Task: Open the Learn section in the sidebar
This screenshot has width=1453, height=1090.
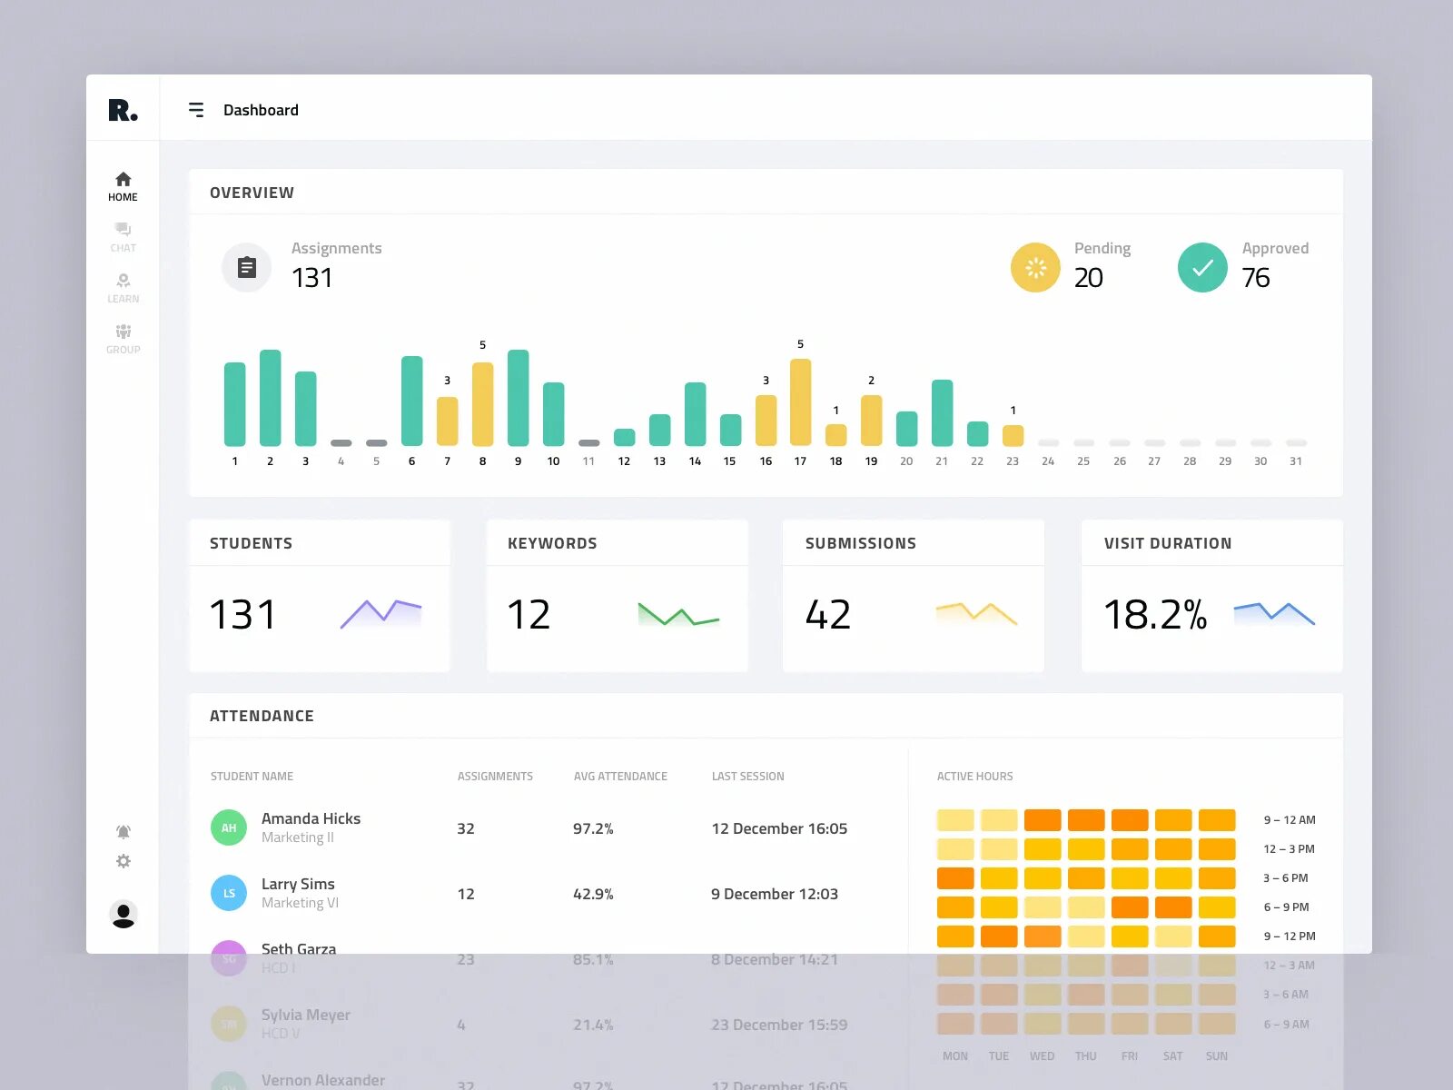Action: (x=123, y=288)
